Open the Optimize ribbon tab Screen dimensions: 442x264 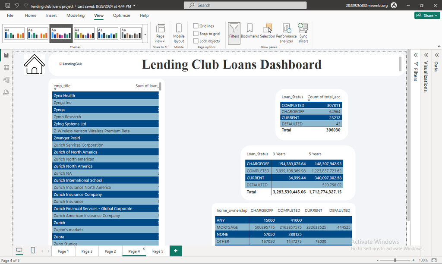(121, 16)
